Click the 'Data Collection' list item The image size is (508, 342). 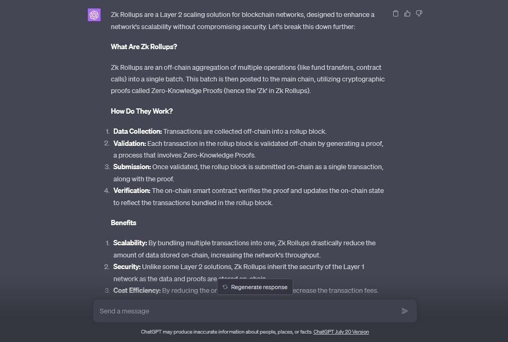coord(222,131)
